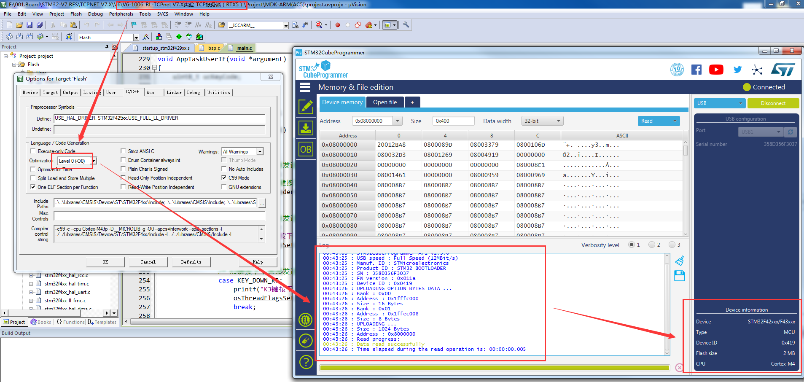Click the Manage Run-Time Environment green diamond icon
The image size is (804, 382).
pyautogui.click(x=179, y=37)
